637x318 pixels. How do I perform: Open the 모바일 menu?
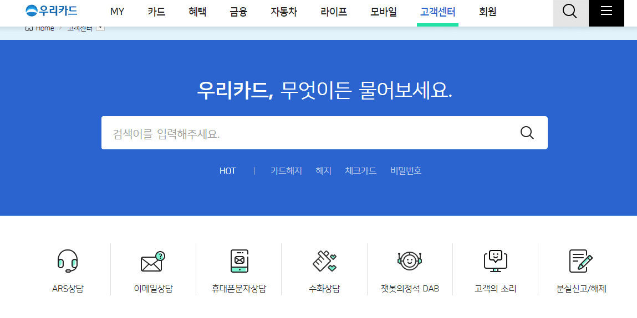[x=384, y=12]
